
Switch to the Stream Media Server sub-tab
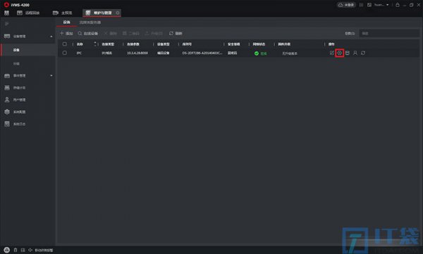tap(90, 23)
